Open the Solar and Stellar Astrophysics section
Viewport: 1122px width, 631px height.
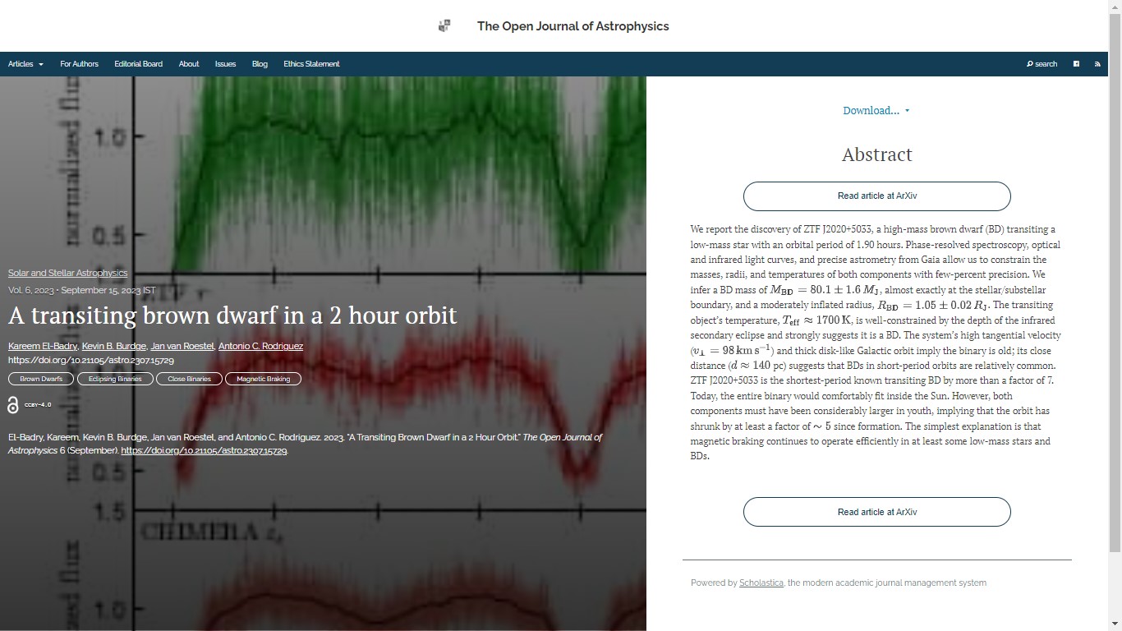coord(67,273)
